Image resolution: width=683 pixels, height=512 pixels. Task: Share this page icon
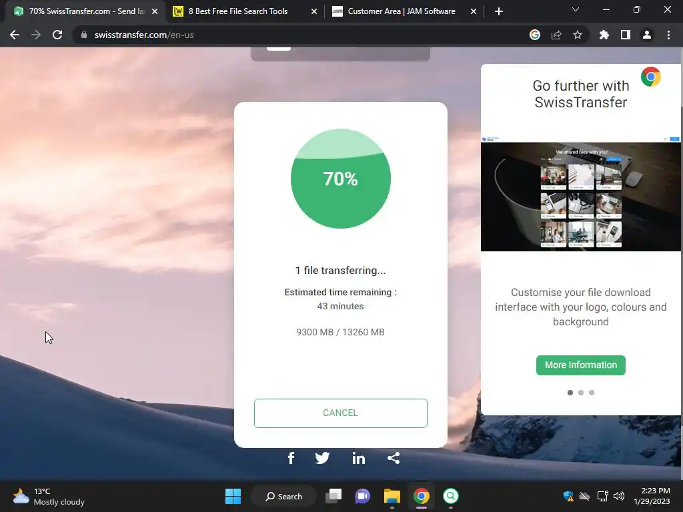tap(556, 35)
